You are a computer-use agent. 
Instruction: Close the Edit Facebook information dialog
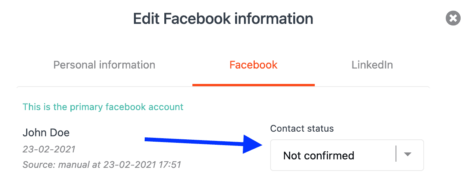(453, 18)
